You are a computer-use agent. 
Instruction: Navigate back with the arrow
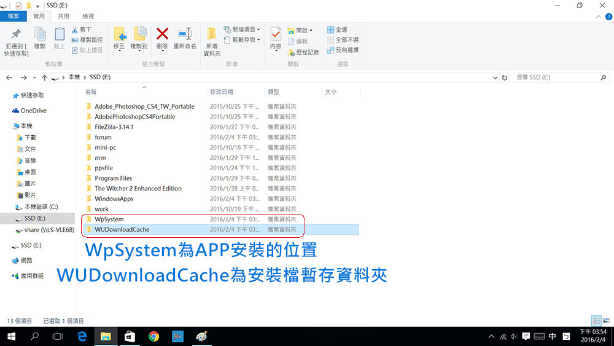tap(9, 77)
